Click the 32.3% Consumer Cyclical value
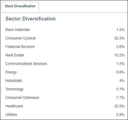Image resolution: width=128 pixels, height=120 pixels. click(119, 38)
